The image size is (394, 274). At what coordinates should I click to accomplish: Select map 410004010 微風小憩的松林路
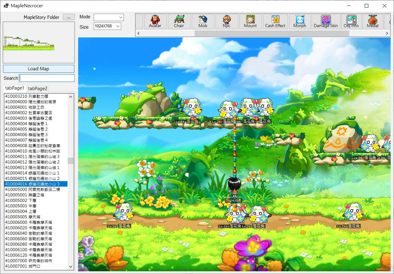pos(36,151)
